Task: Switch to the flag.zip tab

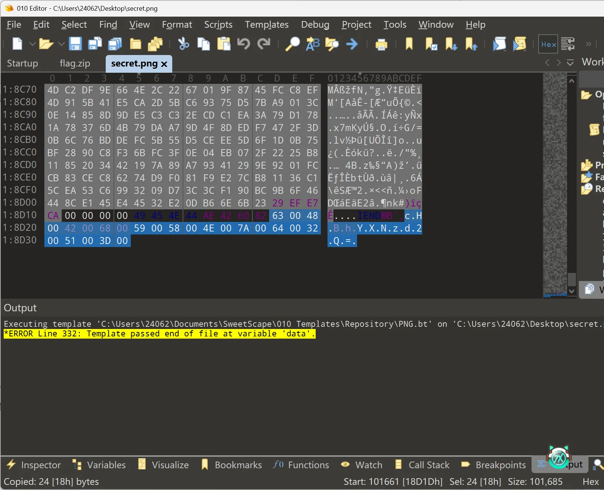Action: pyautogui.click(x=75, y=64)
